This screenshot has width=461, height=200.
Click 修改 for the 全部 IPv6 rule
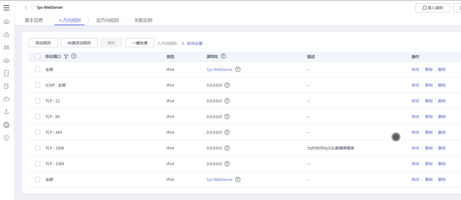tap(415, 180)
